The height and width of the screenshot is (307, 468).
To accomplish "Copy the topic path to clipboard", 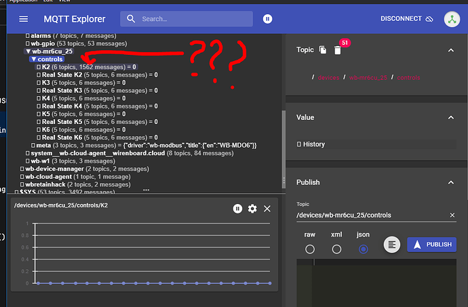I will [x=323, y=50].
